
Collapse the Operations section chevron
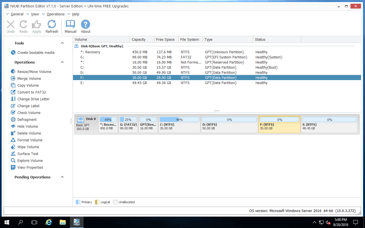pos(62,62)
